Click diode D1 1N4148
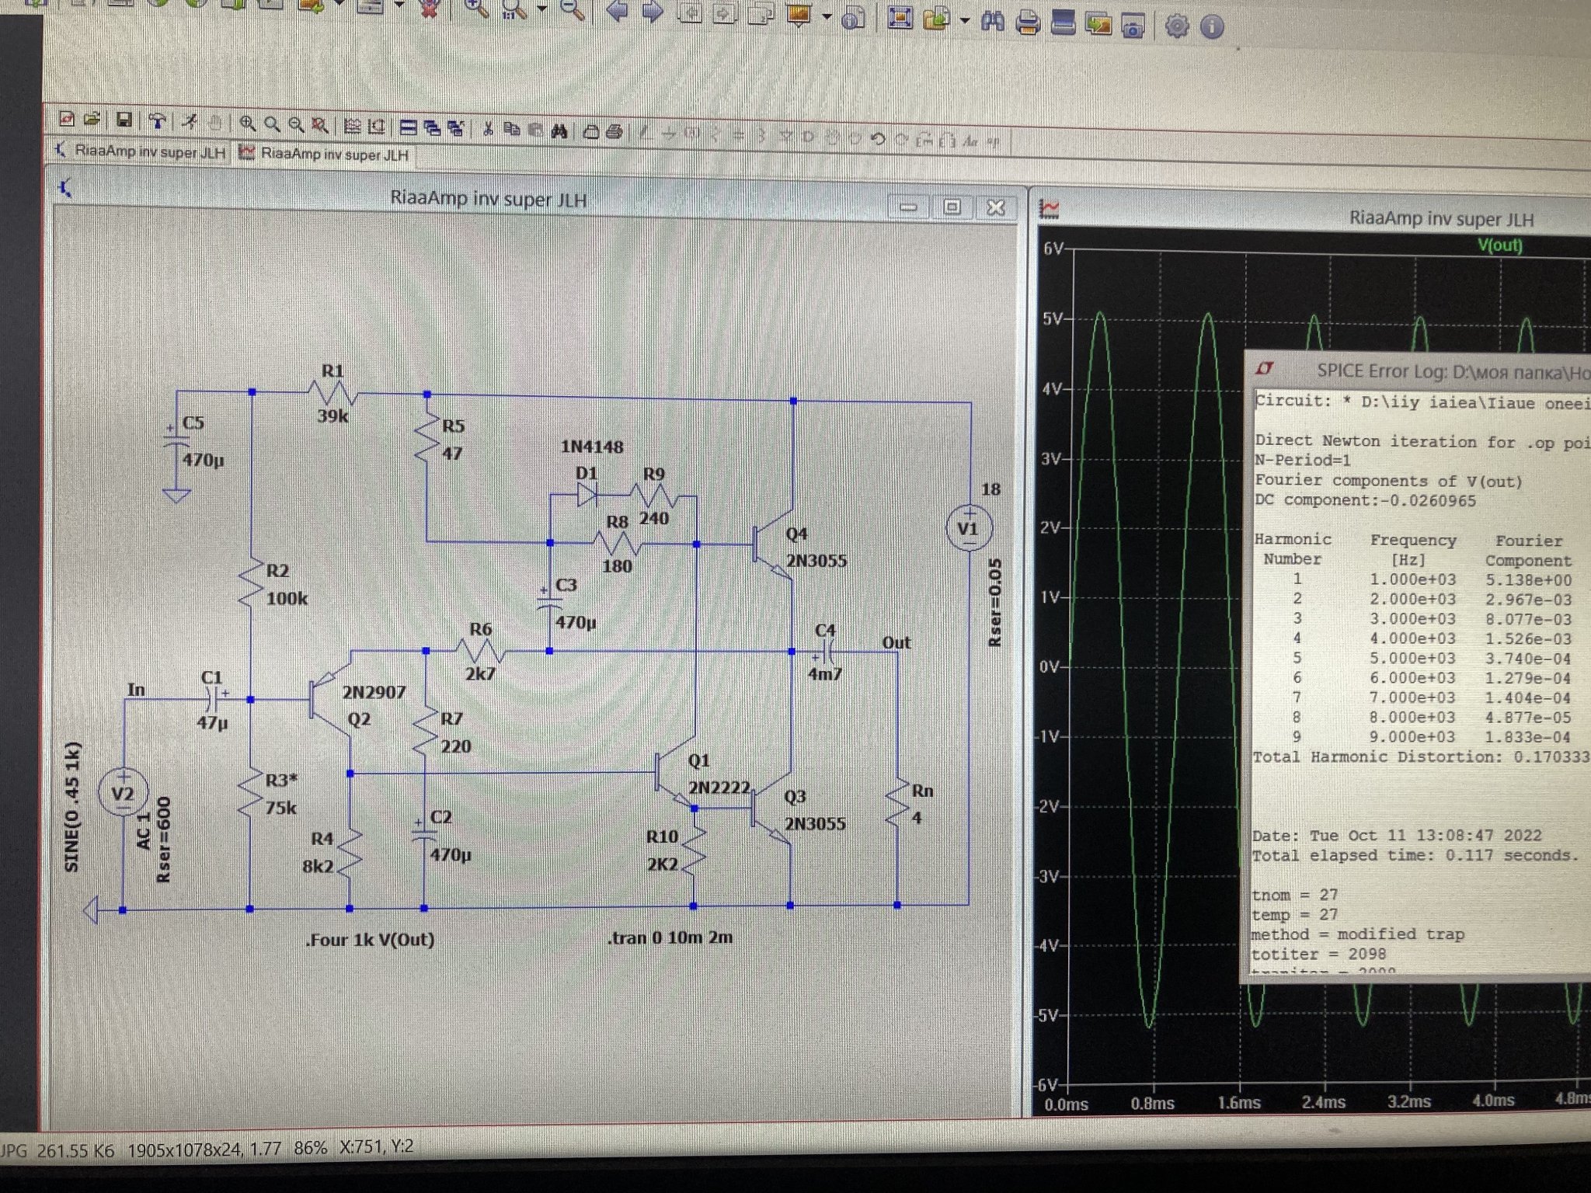Screen dimensions: 1591x1193 click(x=587, y=494)
